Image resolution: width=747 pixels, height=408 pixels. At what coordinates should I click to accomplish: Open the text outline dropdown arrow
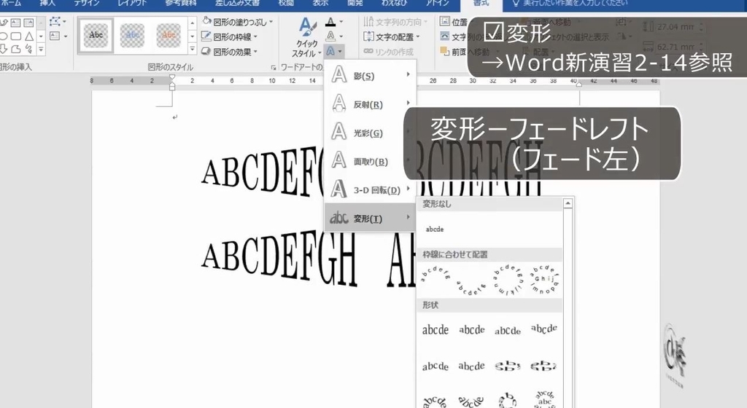click(x=341, y=36)
